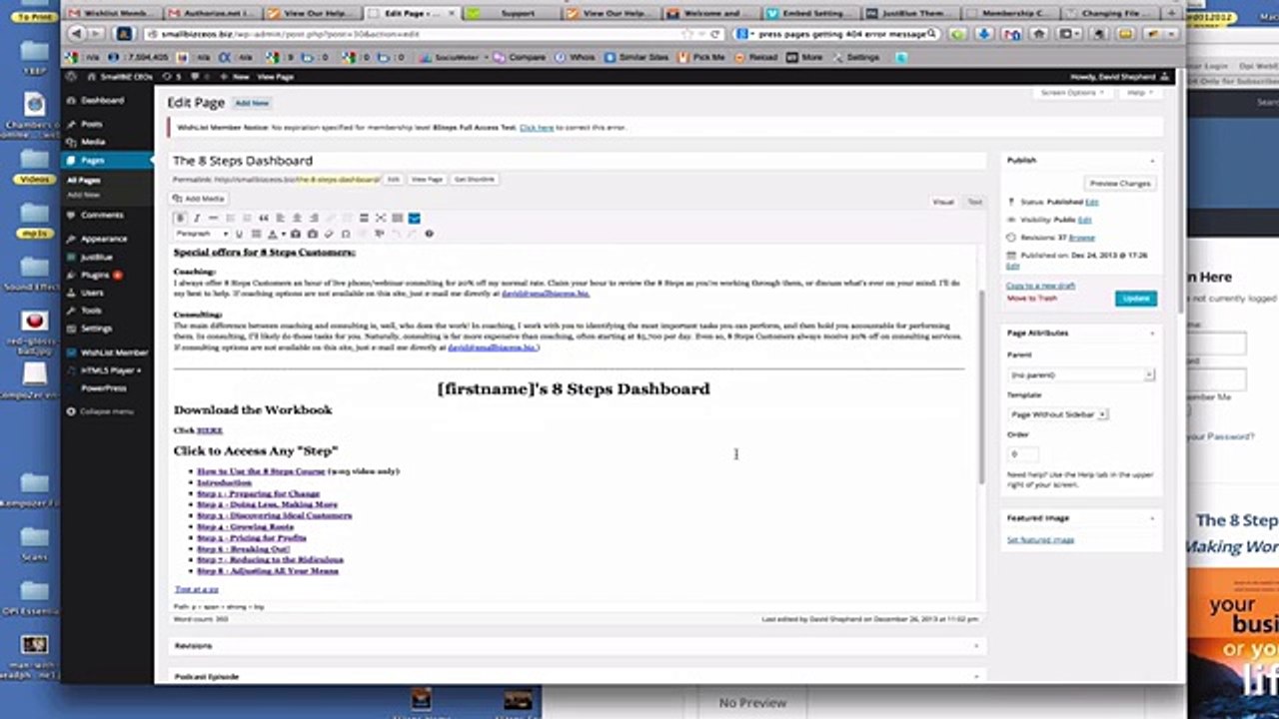
Task: Edit the Published status
Action: 1092,202
